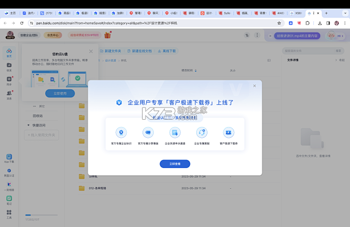The height and width of the screenshot is (227, 350).
Task: Select the 012-各种规格 folder row
Action: (x=179, y=188)
